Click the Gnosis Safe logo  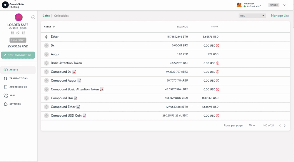13,5
